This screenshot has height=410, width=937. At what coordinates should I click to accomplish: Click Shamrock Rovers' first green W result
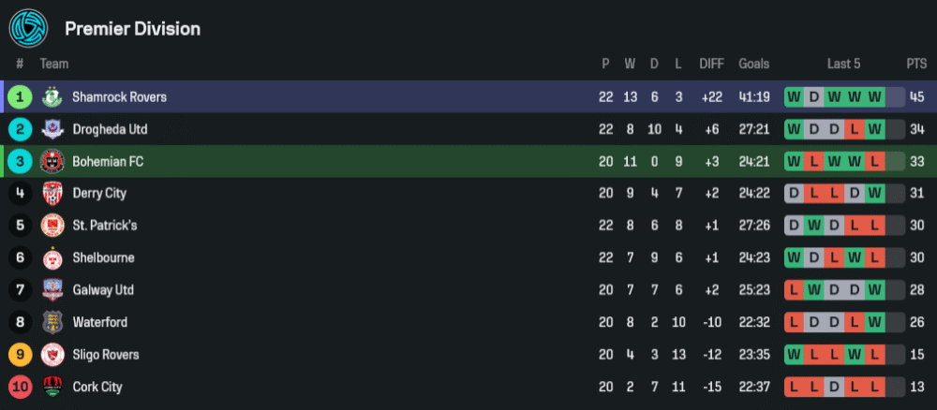[795, 97]
